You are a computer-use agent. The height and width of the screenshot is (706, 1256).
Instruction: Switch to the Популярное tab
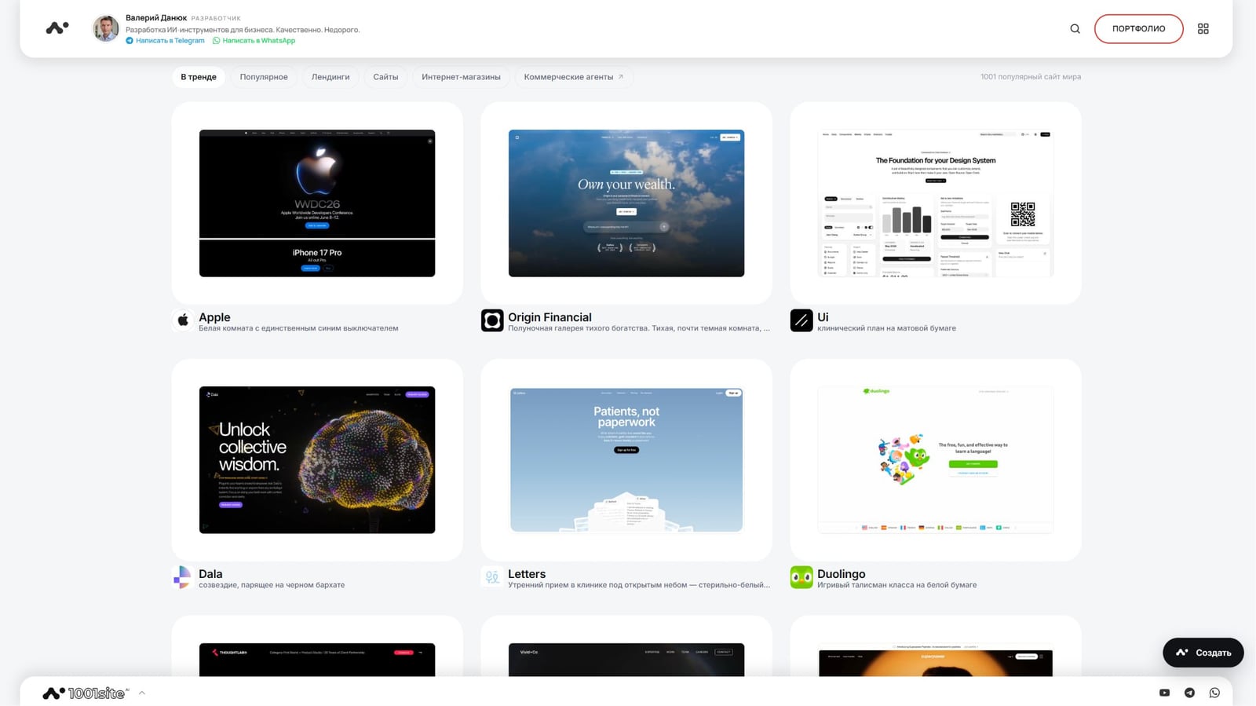click(x=264, y=77)
